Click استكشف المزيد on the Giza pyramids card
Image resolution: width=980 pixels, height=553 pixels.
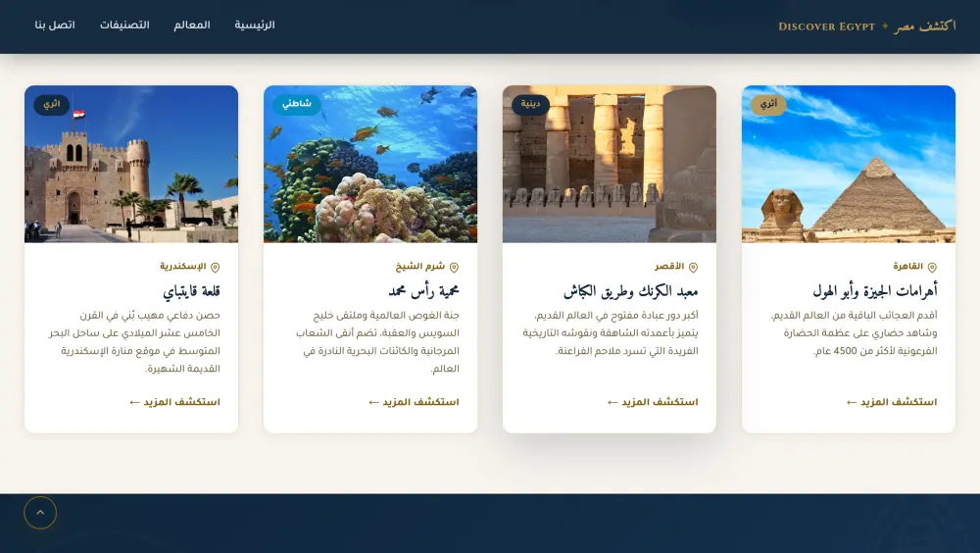tap(892, 402)
